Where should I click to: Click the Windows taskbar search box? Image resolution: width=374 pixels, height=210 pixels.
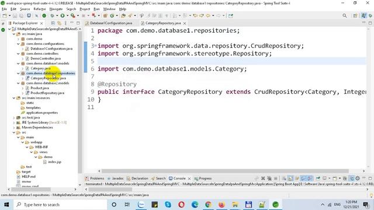coord(60,205)
